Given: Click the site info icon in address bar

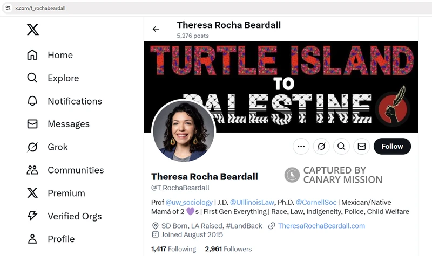Looking at the screenshot, I should point(8,8).
